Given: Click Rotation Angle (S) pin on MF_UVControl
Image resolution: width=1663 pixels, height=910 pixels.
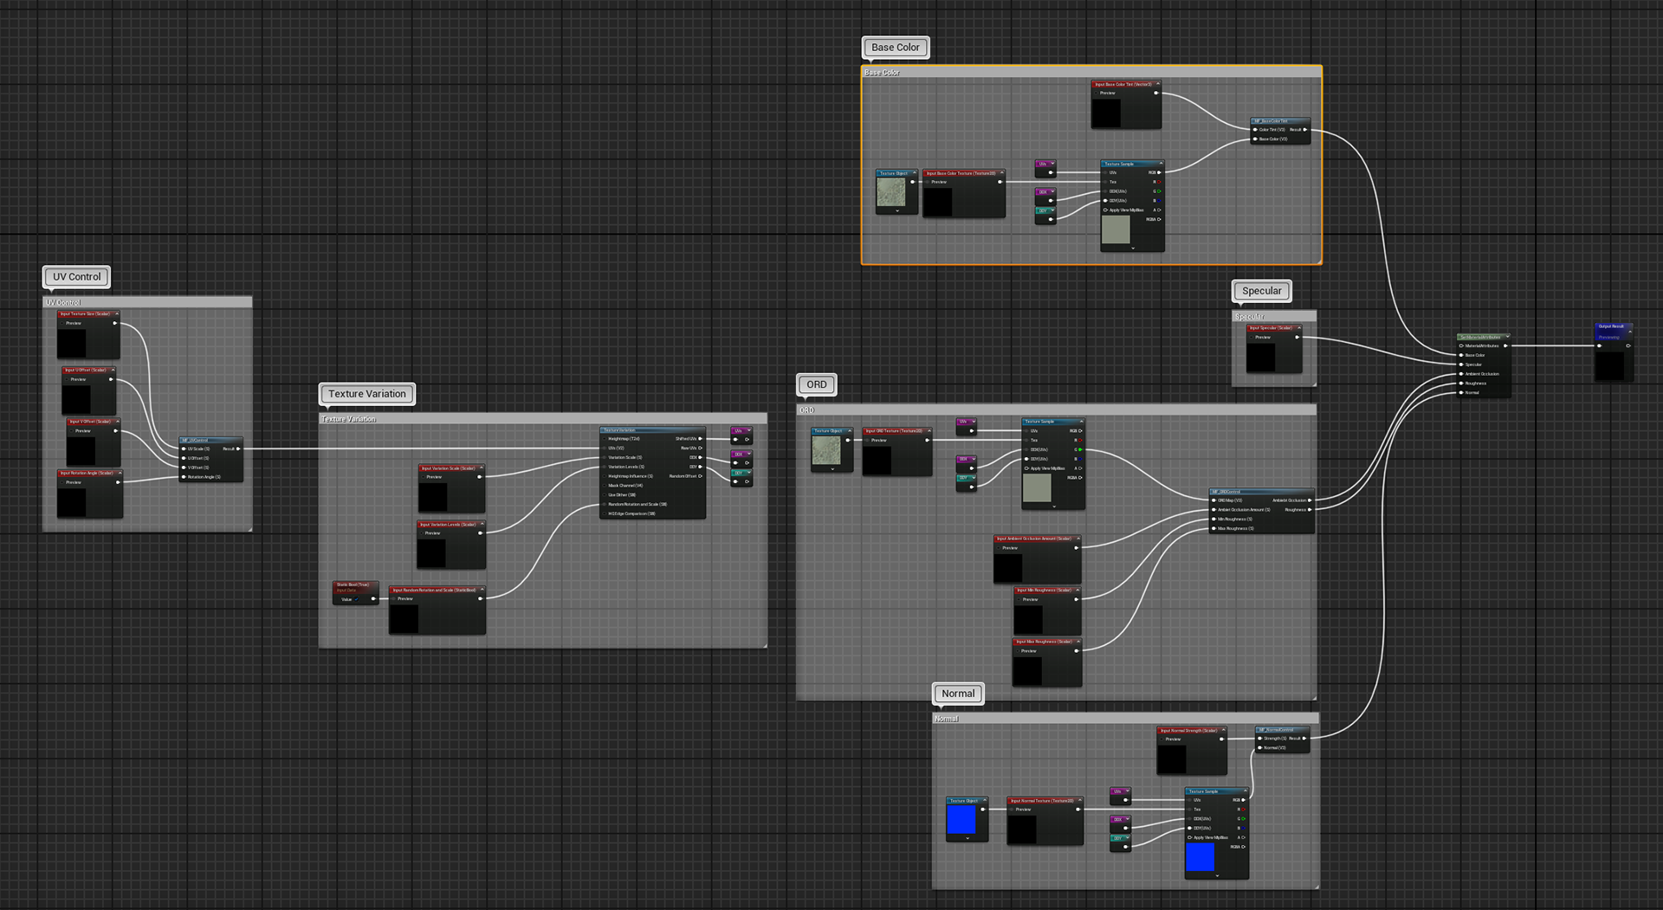Looking at the screenshot, I should coord(184,477).
